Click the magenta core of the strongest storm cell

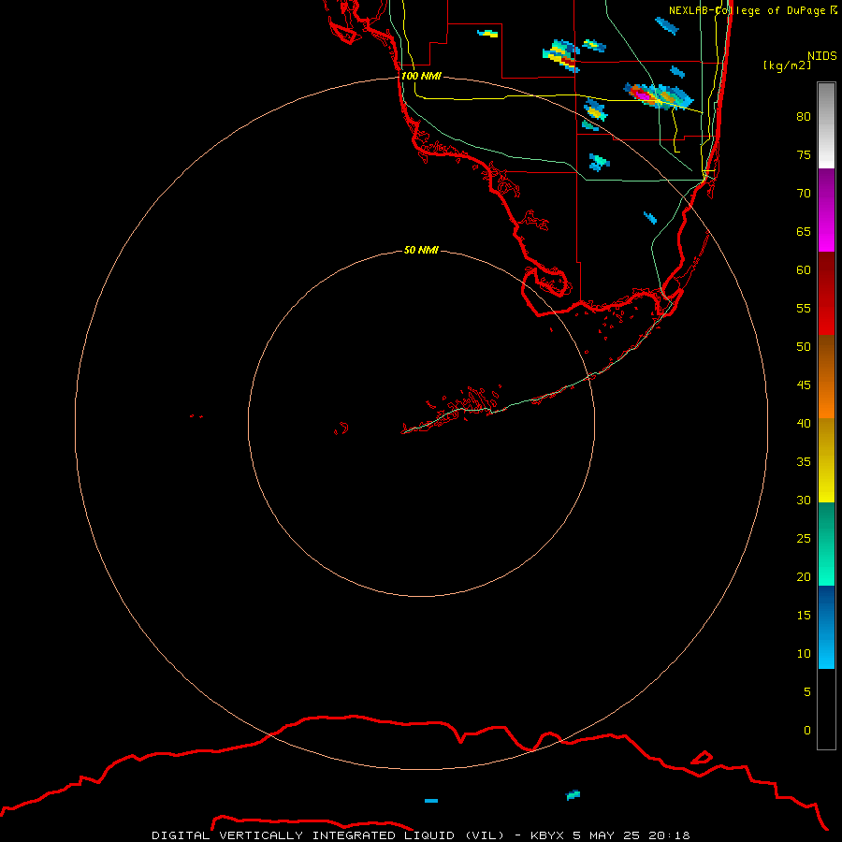pos(643,94)
